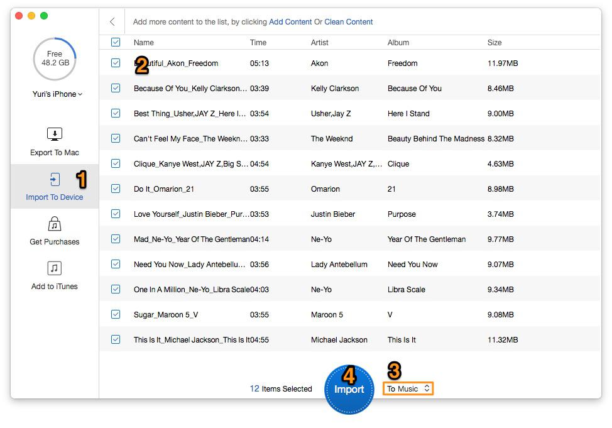The width and height of the screenshot is (612, 428).
Task: Toggle the select-all checkbox in header
Action: point(116,42)
